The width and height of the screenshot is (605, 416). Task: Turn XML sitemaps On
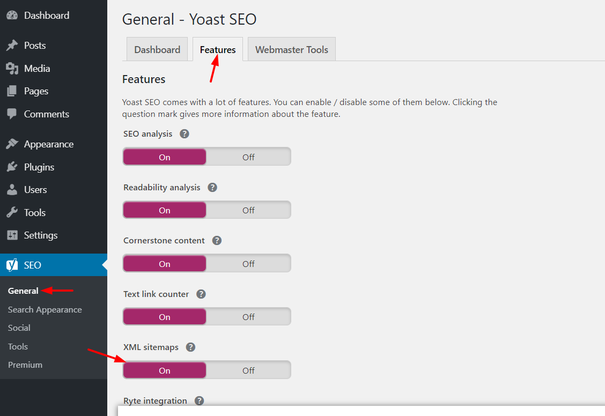click(165, 370)
